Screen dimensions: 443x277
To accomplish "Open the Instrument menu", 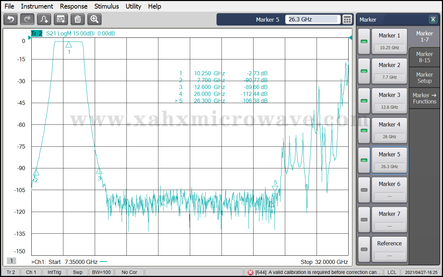I will 37,6.
